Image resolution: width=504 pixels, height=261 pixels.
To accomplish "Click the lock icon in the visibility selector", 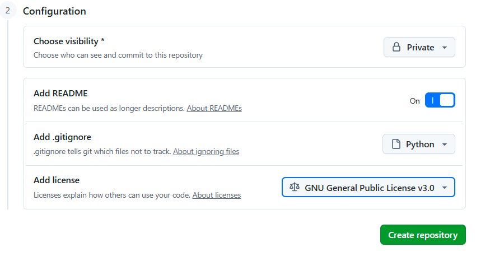I will pyautogui.click(x=396, y=47).
